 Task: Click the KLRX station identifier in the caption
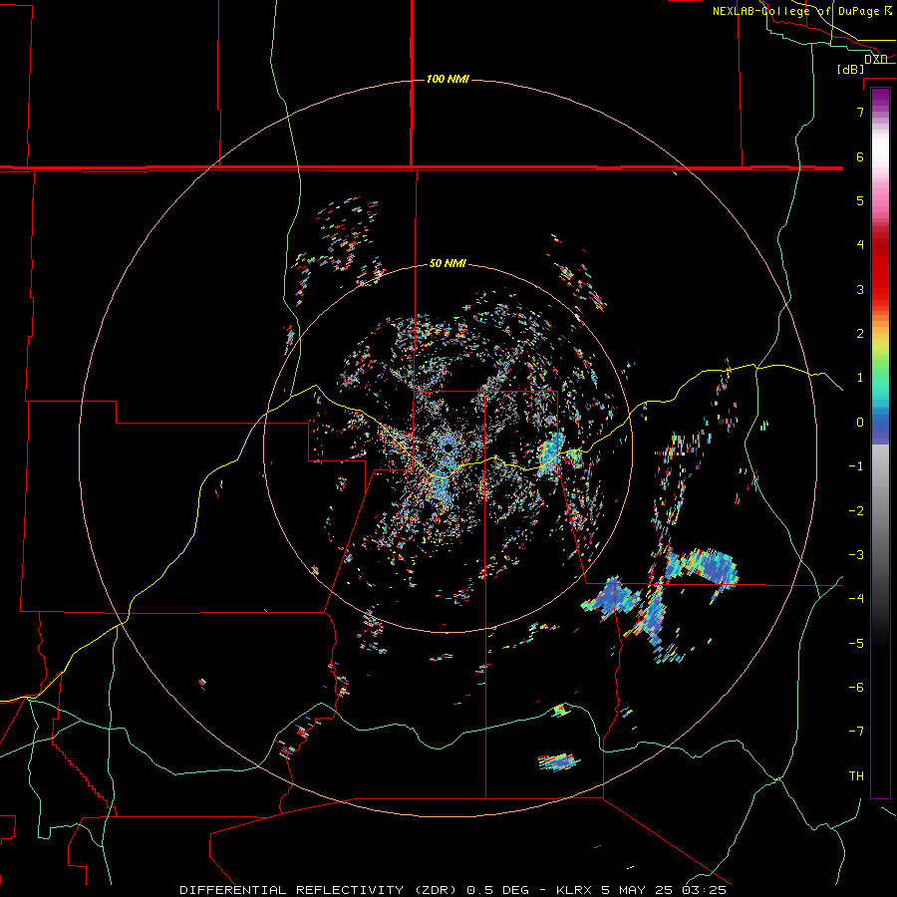click(575, 890)
